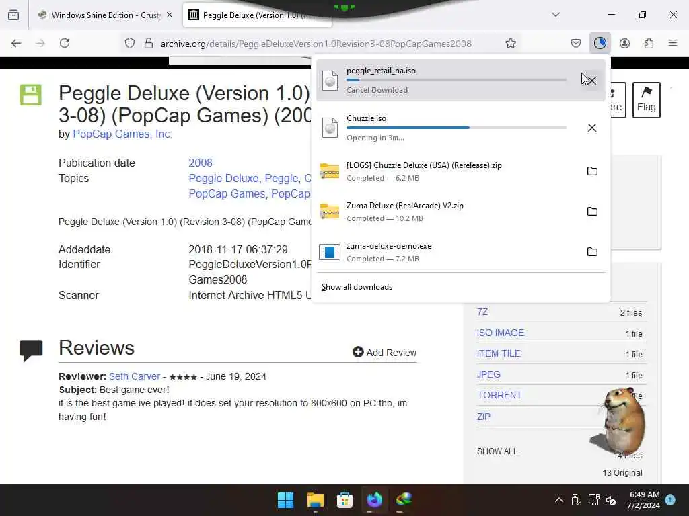Open the clock showing 6:49 AM

coord(643,500)
